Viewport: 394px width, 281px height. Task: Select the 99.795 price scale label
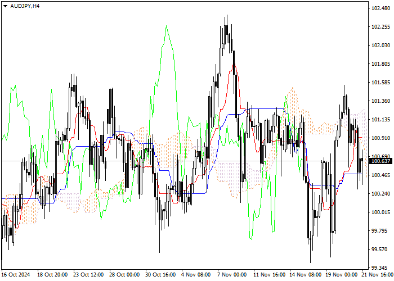pos(379,231)
